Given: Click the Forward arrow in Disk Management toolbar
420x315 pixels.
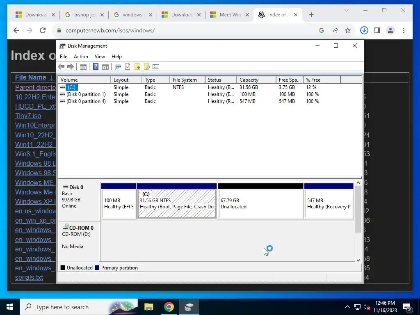Looking at the screenshot, I should 71,67.
